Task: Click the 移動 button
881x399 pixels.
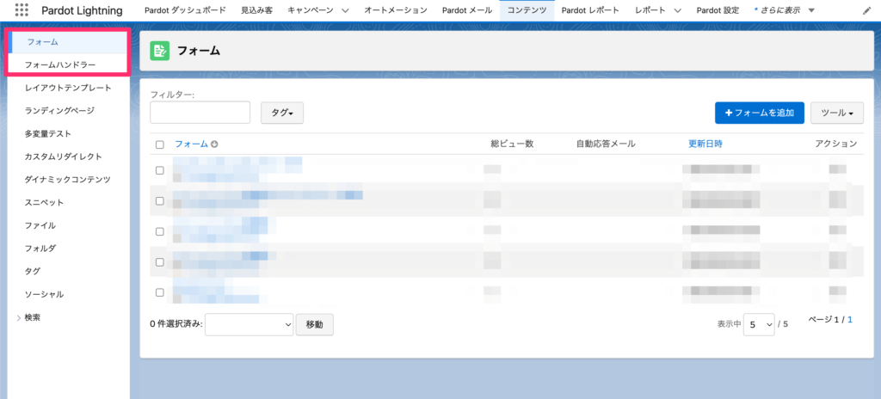Action: [315, 325]
